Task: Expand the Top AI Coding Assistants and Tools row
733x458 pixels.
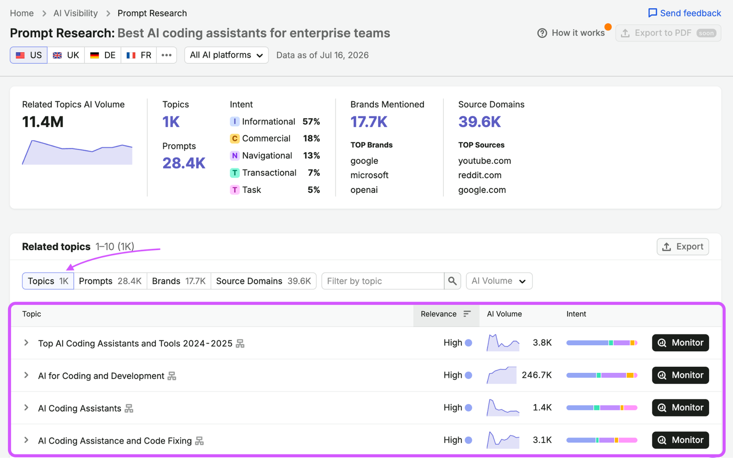Action: [26, 343]
